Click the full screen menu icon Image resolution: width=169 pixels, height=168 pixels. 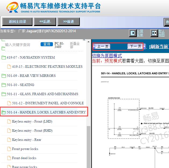click(x=133, y=33)
